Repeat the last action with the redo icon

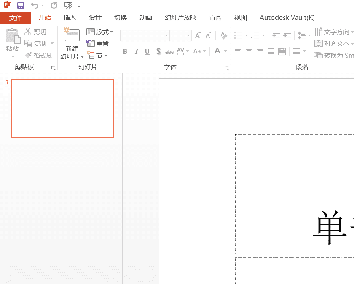tap(54, 5)
